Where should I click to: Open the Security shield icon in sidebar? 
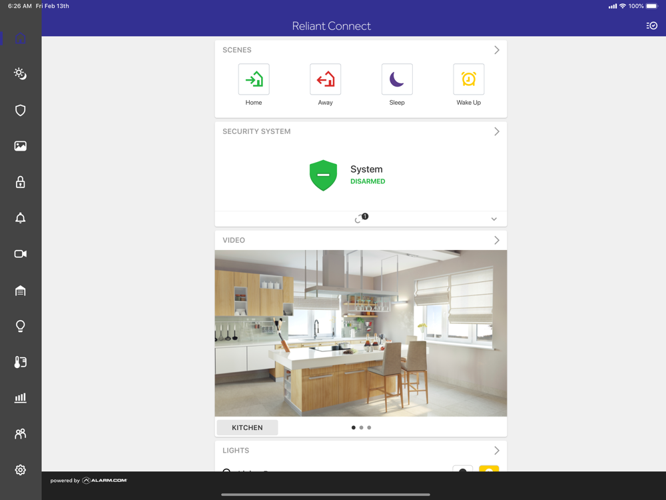click(x=21, y=111)
